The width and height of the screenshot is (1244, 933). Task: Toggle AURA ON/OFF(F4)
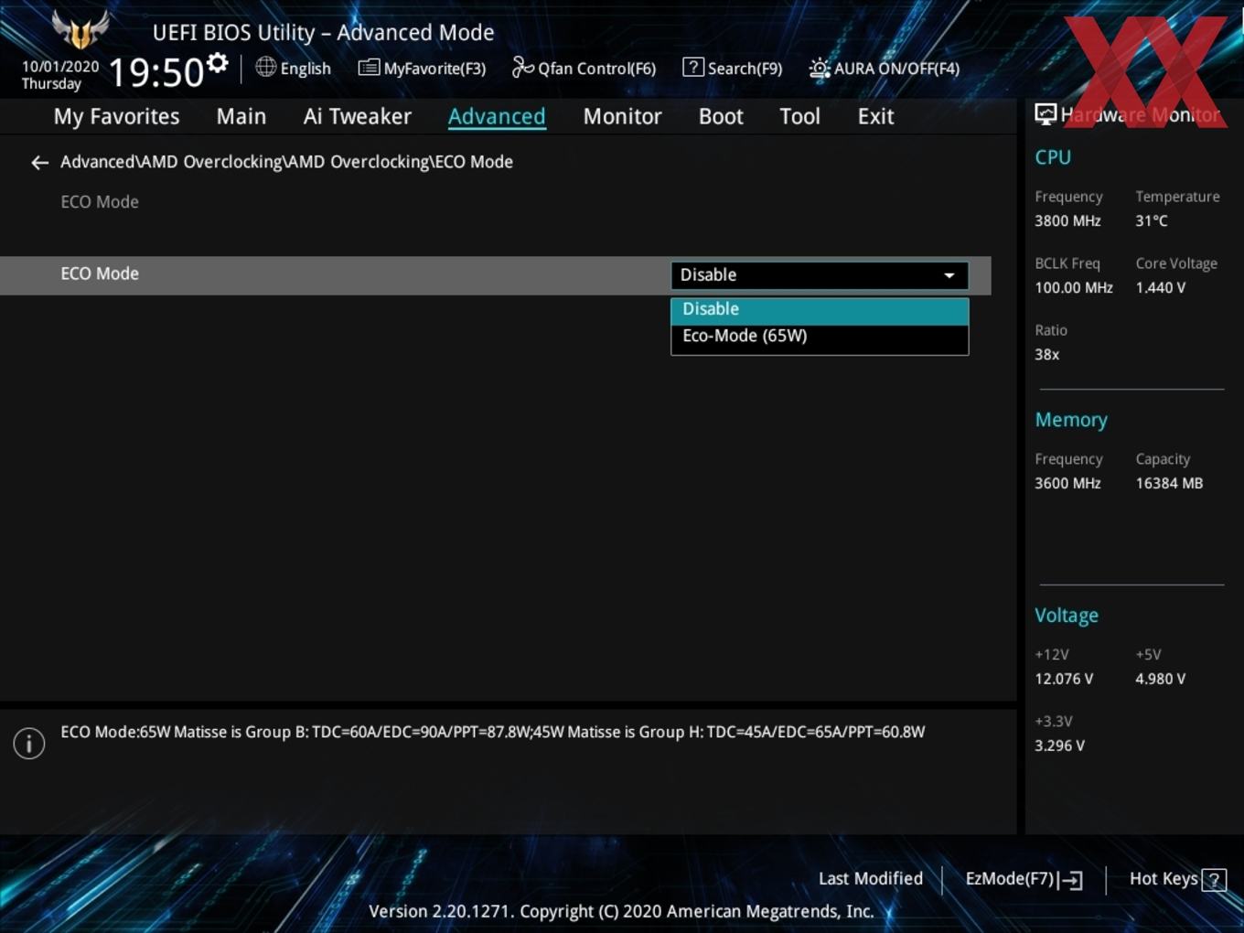click(x=885, y=68)
